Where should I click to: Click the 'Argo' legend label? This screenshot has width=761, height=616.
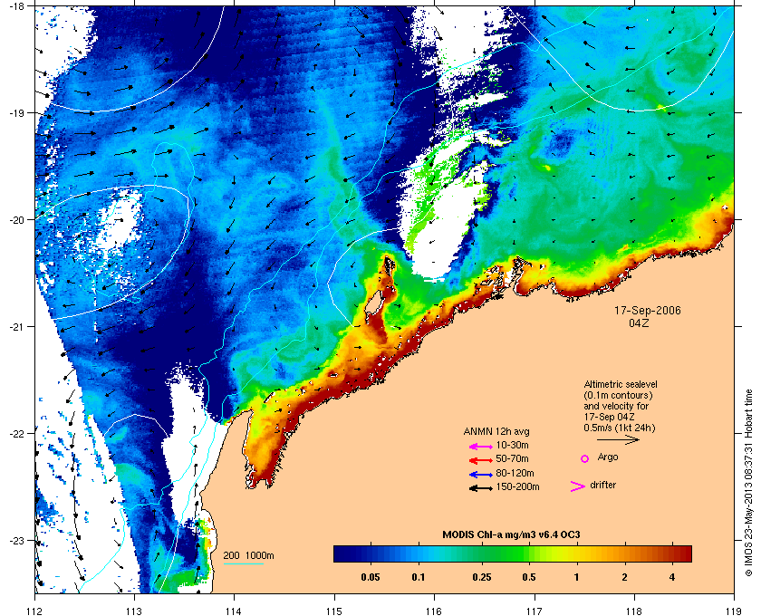[x=608, y=457]
